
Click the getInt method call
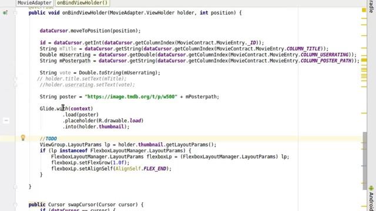pyautogui.click(x=93, y=43)
